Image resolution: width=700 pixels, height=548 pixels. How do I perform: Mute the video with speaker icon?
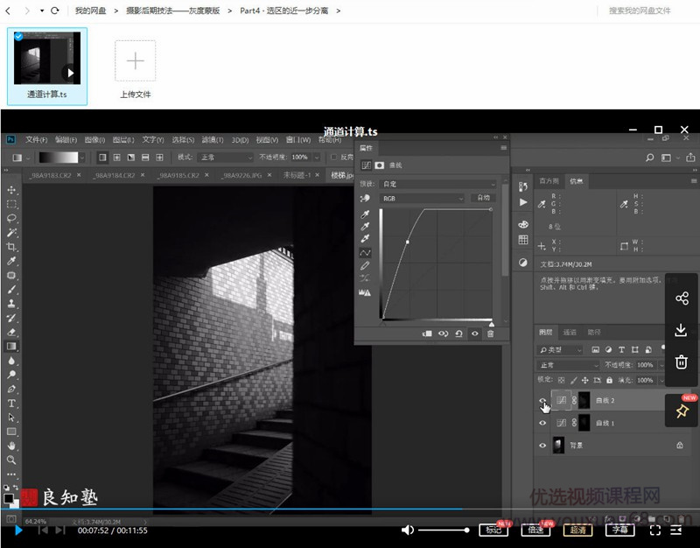408,530
